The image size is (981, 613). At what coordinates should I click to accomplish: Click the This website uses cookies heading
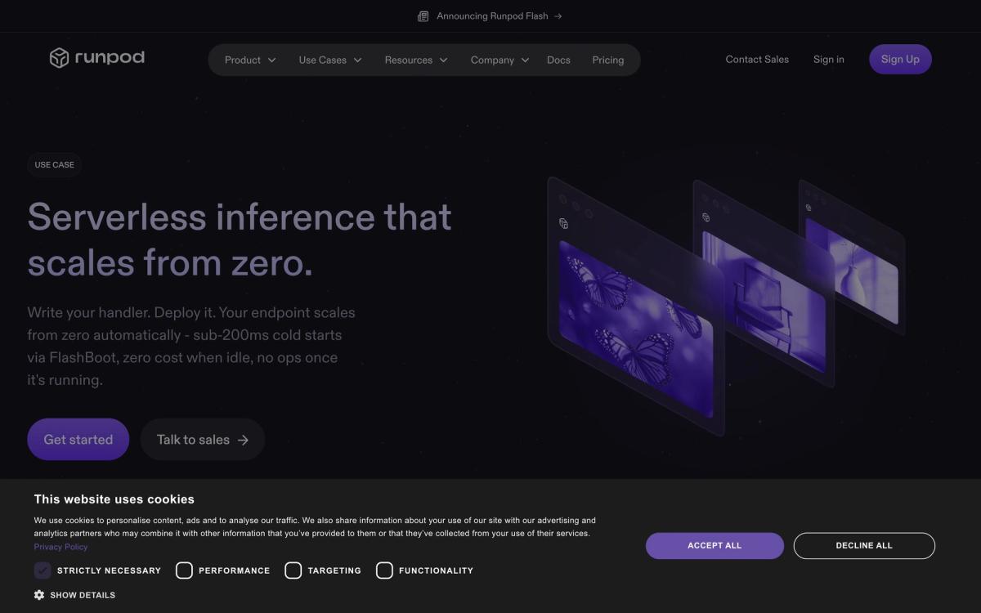point(114,499)
